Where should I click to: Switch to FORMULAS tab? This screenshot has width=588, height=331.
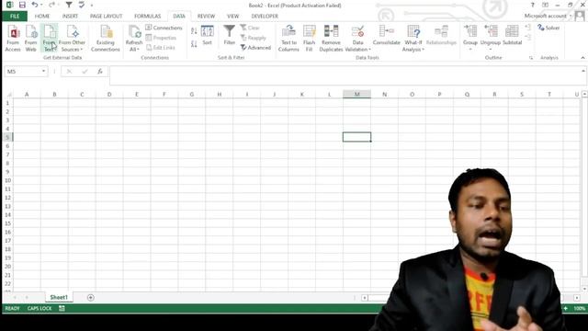(147, 17)
